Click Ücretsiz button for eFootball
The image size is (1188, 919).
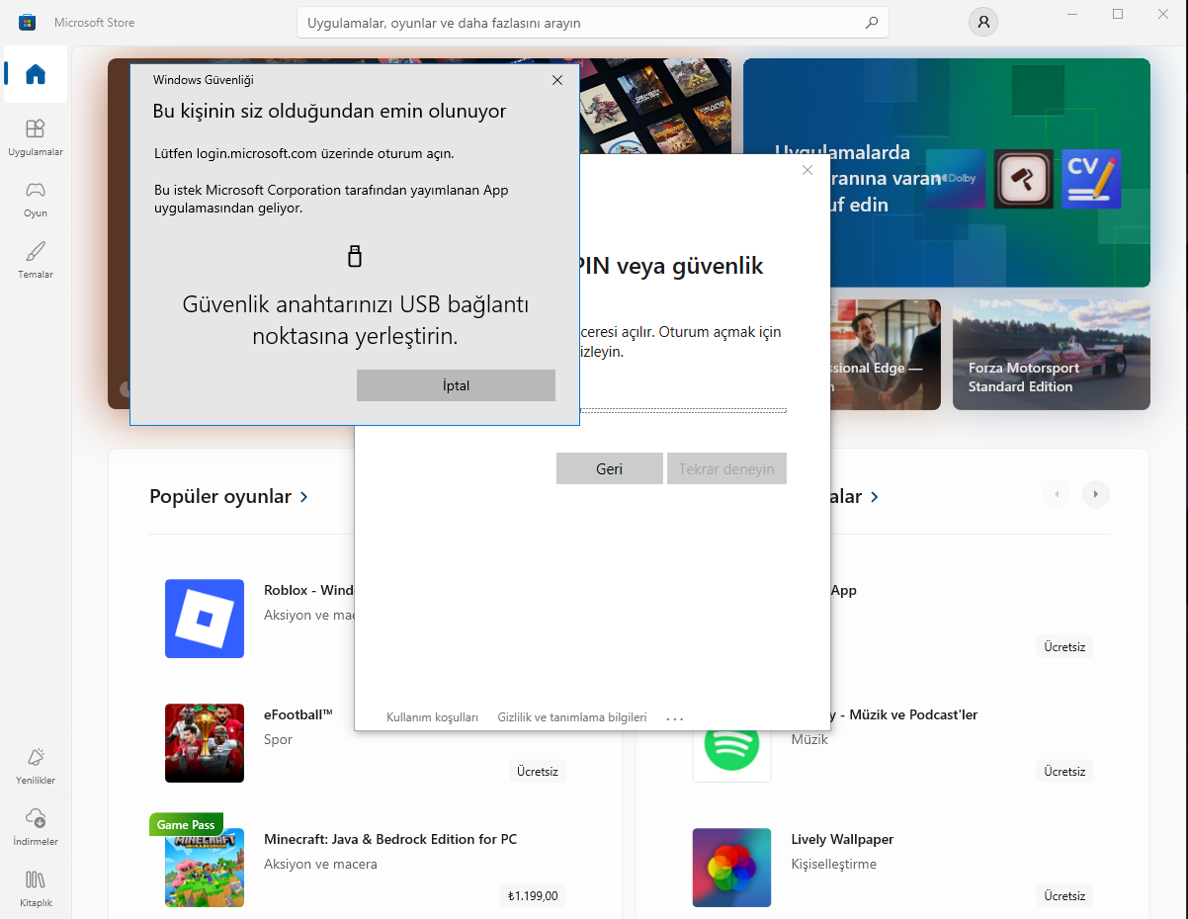538,771
